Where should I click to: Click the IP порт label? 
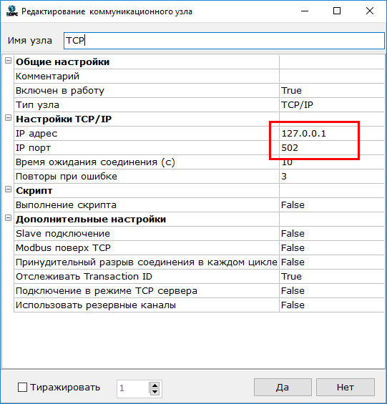(33, 147)
